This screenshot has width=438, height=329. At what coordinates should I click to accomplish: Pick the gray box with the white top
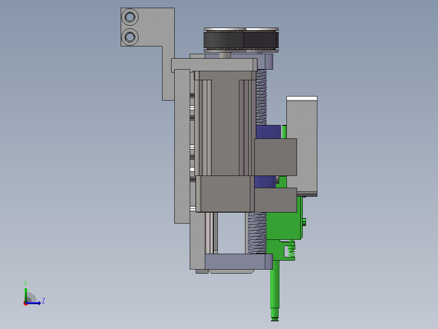click(302, 146)
